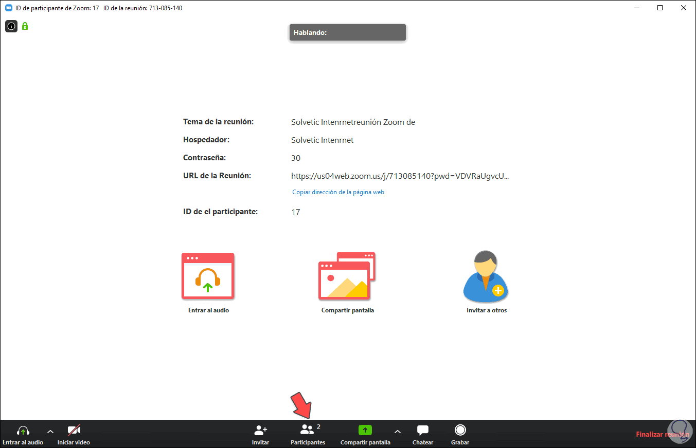Click Finalizar reunión to end meeting

pos(663,434)
